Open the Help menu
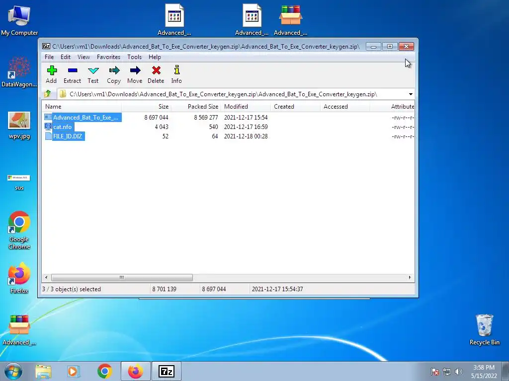Screen dimensions: 509x381 click(x=155, y=57)
